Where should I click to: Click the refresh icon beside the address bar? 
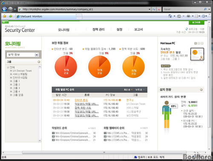click(x=154, y=9)
